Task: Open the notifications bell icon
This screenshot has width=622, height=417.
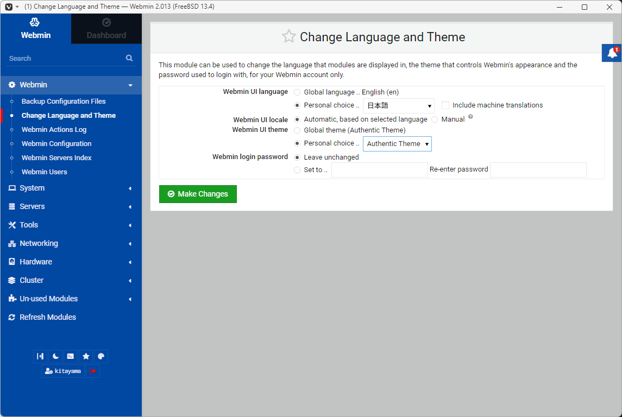Action: click(612, 53)
